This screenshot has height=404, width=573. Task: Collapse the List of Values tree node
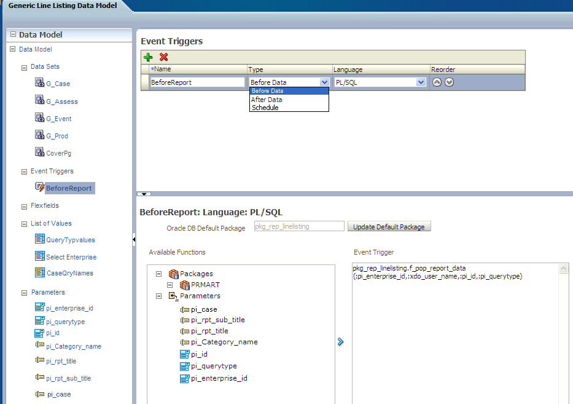coord(24,224)
